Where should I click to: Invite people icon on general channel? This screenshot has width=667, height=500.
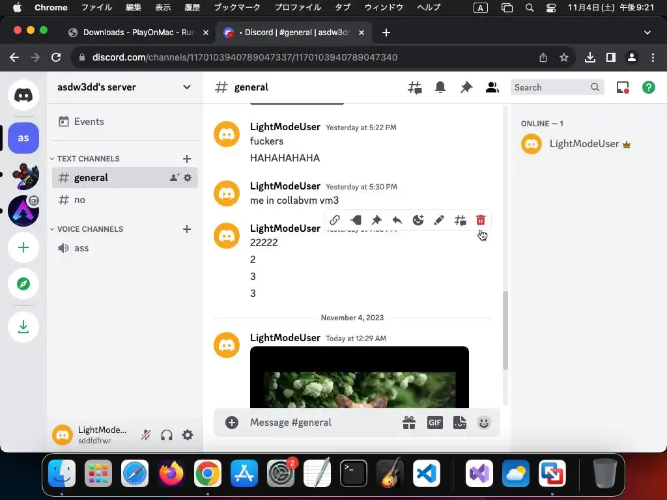pos(175,177)
